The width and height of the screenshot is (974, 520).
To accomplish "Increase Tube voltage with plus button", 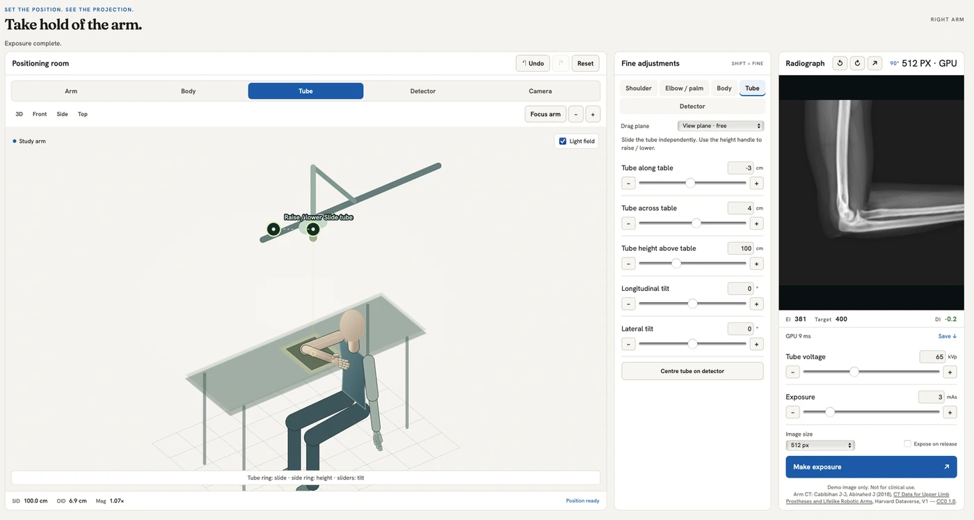I will point(950,372).
